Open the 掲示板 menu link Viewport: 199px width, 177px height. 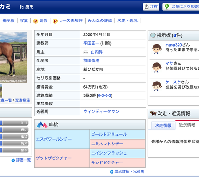pos(8,20)
